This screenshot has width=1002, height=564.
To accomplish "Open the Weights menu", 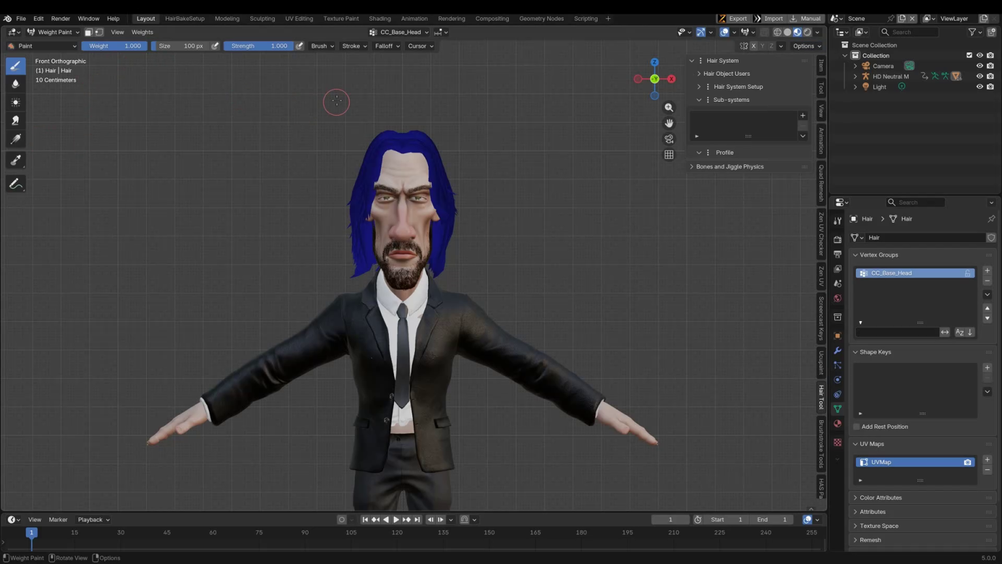I will point(142,32).
